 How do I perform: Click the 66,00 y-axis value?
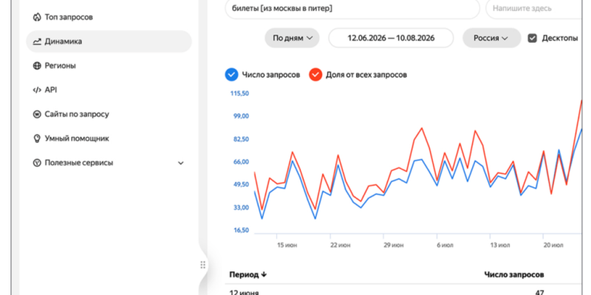point(242,162)
